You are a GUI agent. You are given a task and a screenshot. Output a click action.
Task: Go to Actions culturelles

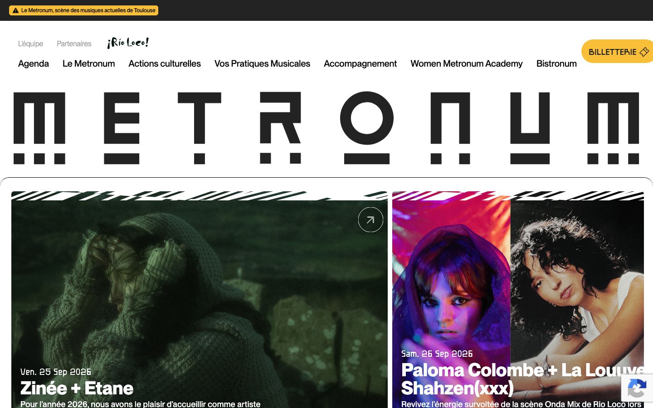click(165, 63)
